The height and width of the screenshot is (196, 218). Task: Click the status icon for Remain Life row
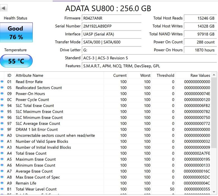(x=2, y=183)
